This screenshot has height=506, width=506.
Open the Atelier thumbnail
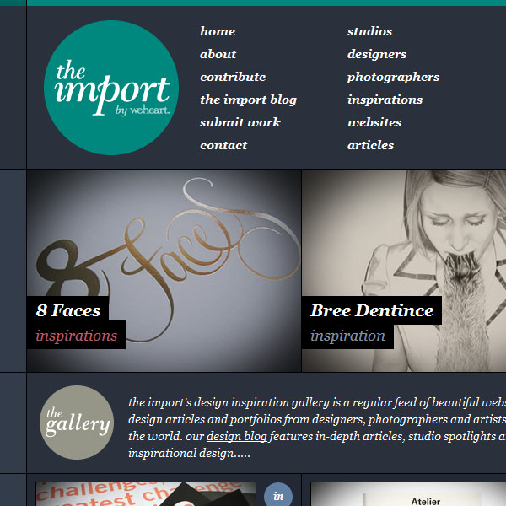pyautogui.click(x=408, y=494)
